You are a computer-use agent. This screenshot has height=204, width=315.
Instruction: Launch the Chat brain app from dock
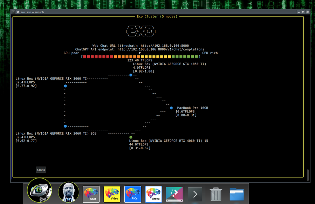pos(91,194)
